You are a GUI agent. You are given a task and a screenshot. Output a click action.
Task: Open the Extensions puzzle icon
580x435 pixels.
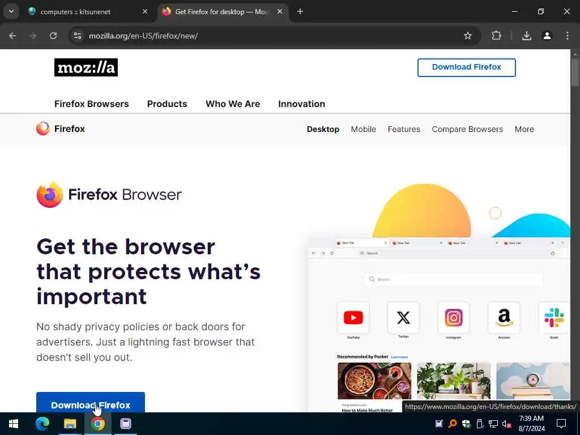coord(496,36)
